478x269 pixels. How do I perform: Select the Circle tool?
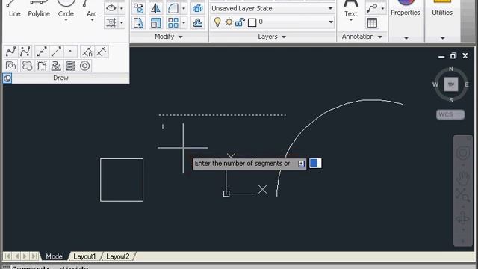click(x=66, y=7)
